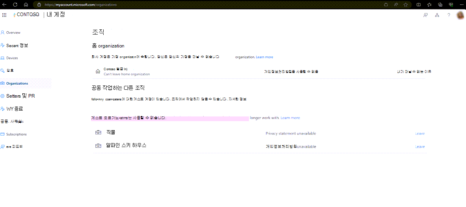The image size is (466, 207).
Task: Click 'Privacy statement unavailable' in the 직물 row
Action: point(291,133)
